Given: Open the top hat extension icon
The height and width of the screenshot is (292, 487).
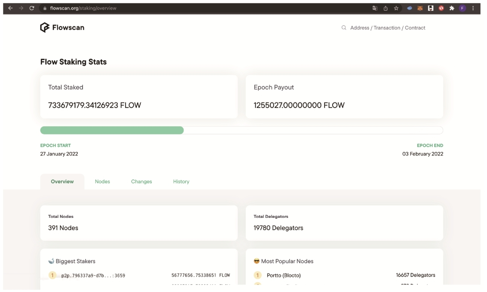Looking at the screenshot, I should [431, 8].
